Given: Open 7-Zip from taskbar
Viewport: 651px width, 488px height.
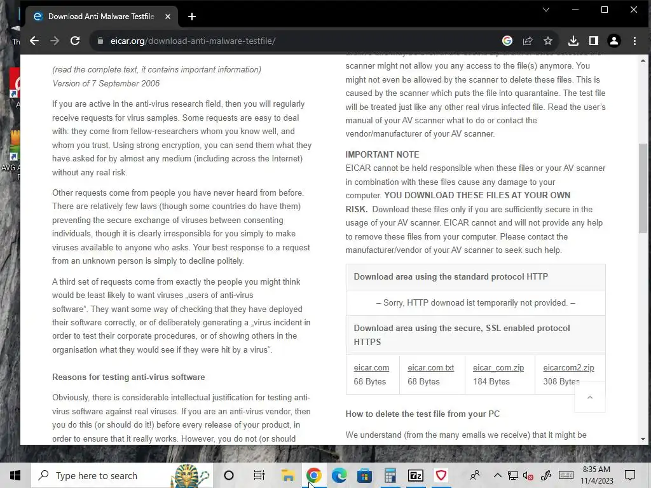Looking at the screenshot, I should [x=416, y=475].
